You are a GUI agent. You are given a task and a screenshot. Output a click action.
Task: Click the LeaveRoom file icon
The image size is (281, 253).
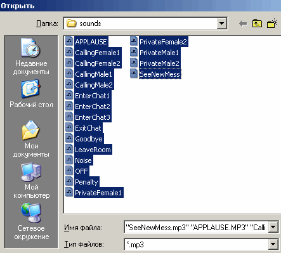69,149
